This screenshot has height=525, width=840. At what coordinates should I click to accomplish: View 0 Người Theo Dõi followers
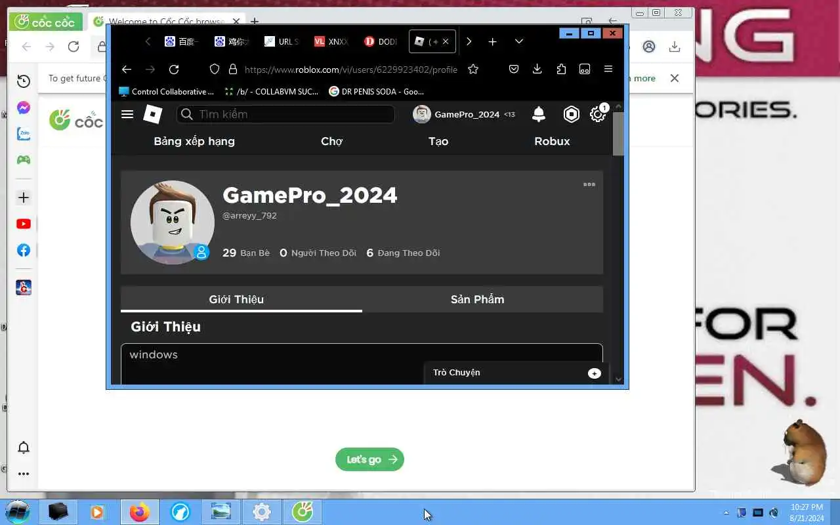(x=318, y=253)
